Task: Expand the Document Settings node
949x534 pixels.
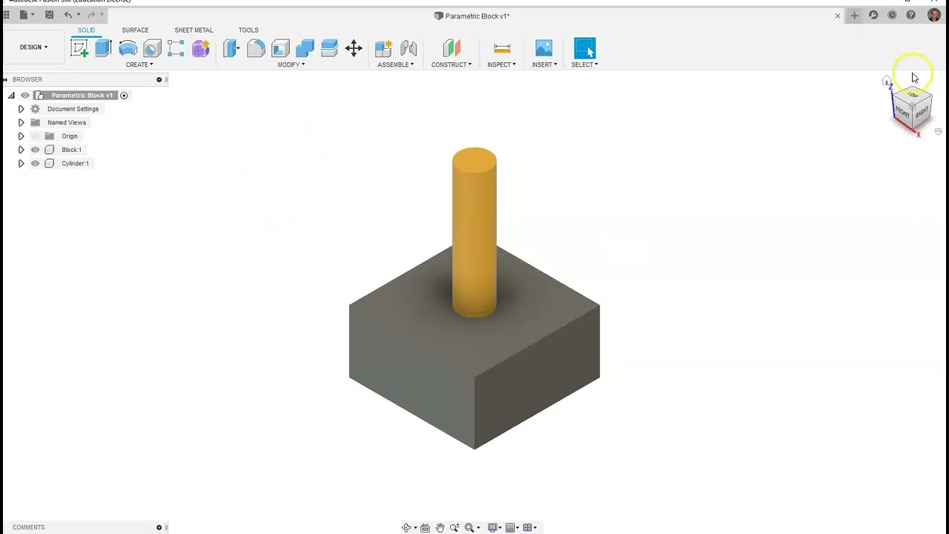Action: point(21,109)
